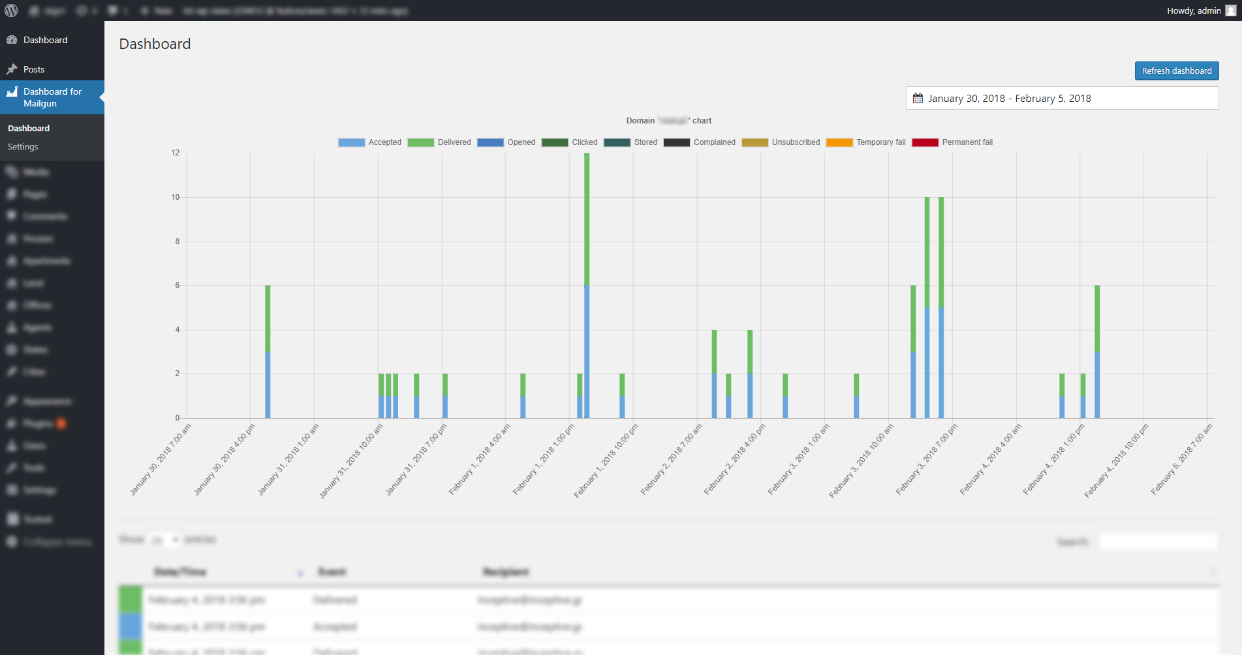Click the January 30 bar reaching six
1242x655 pixels.
point(268,351)
